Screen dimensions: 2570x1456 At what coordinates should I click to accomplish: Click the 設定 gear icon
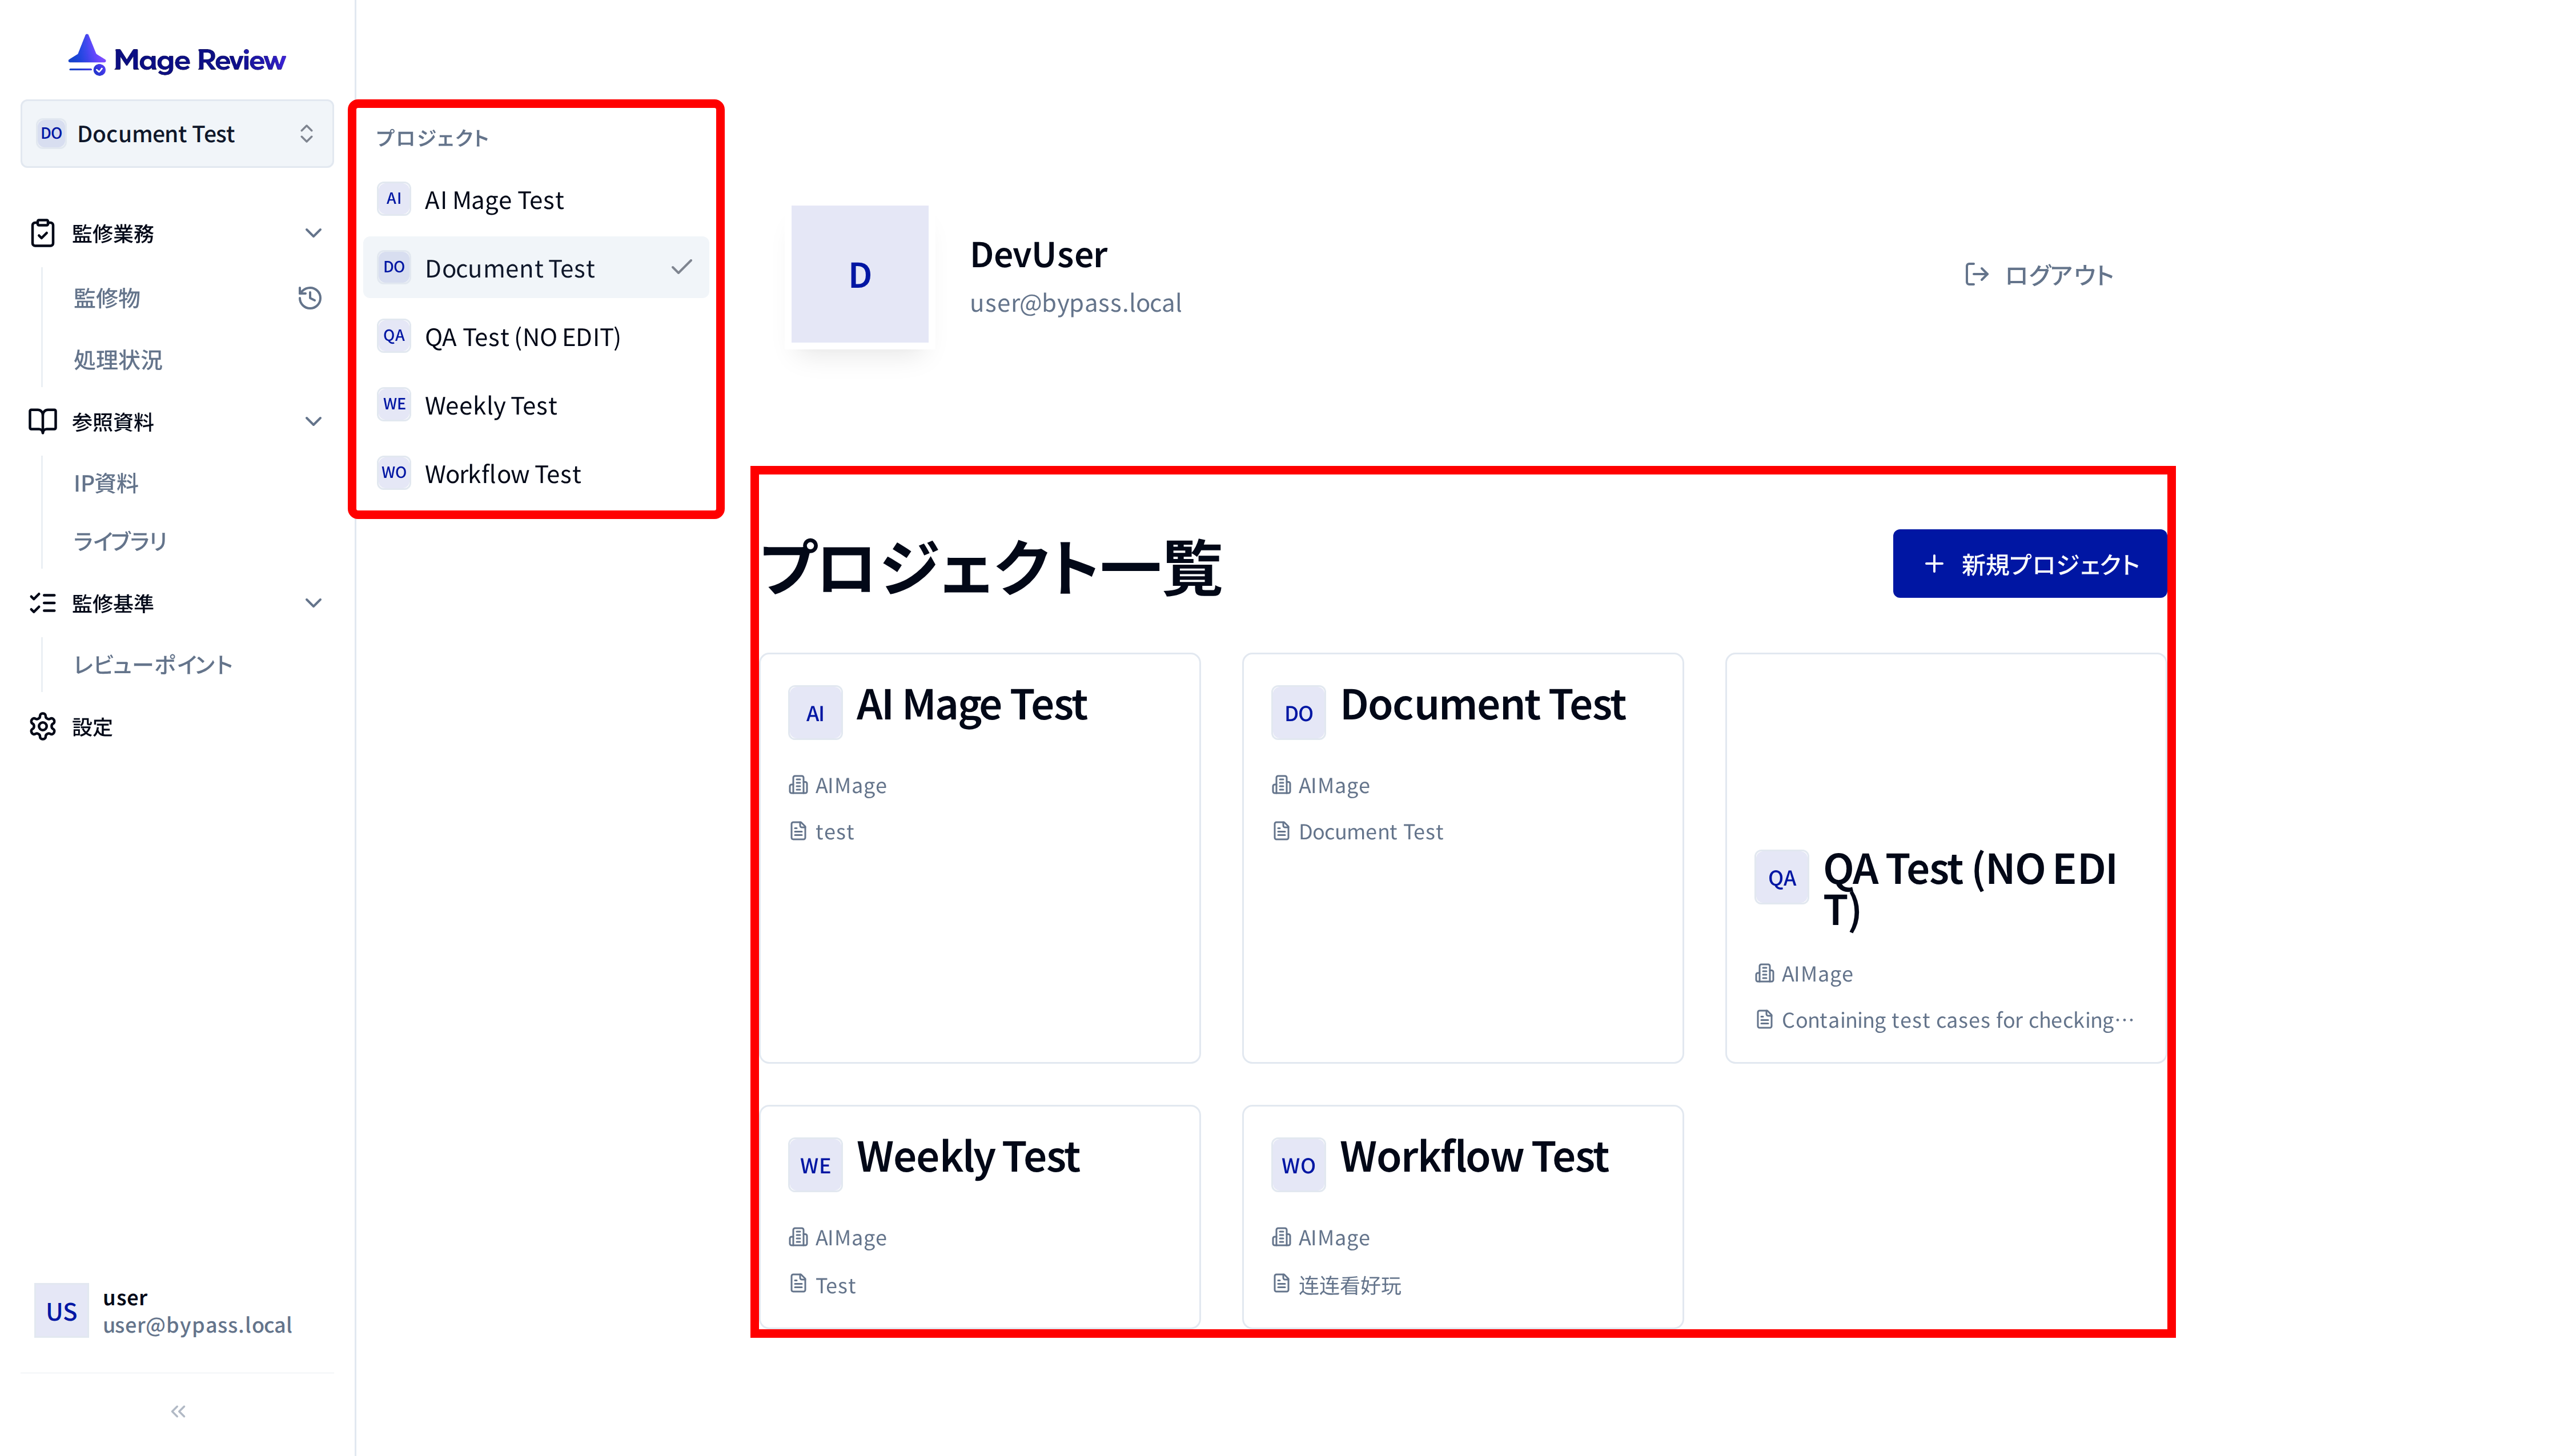coord(42,726)
